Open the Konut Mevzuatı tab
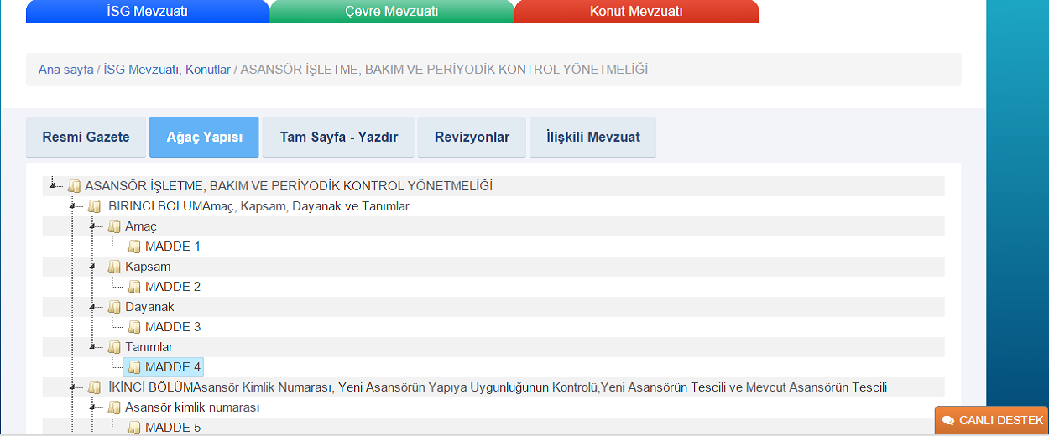 click(x=637, y=12)
